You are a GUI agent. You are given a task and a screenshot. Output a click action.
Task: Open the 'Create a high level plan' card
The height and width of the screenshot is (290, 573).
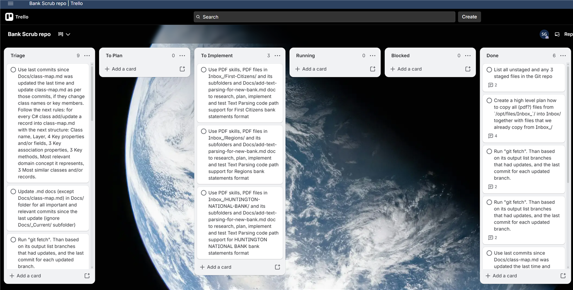[527, 114]
